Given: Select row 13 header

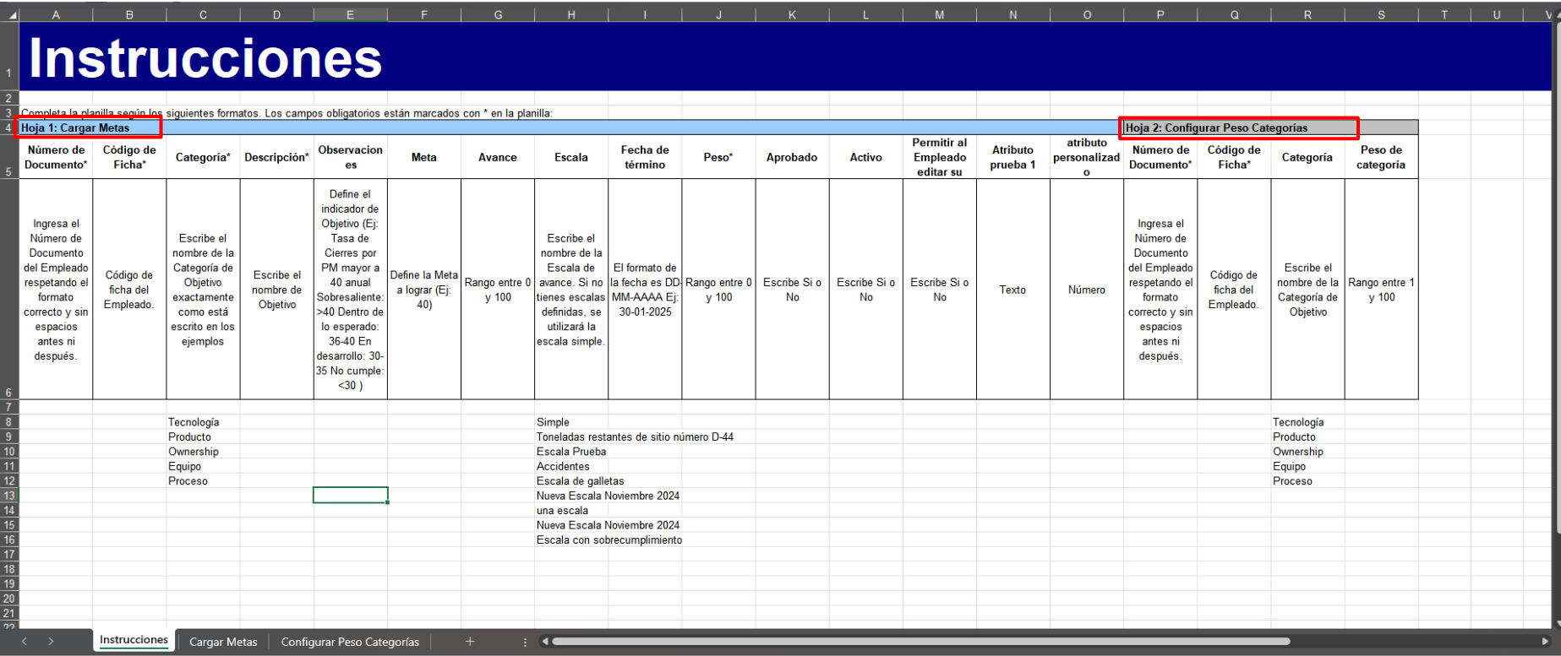Looking at the screenshot, I should 9,496.
